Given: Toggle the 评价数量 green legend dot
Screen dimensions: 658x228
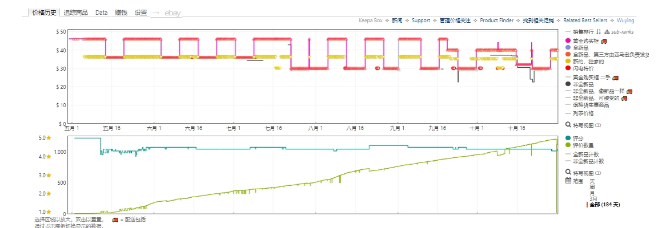Looking at the screenshot, I should 568,145.
